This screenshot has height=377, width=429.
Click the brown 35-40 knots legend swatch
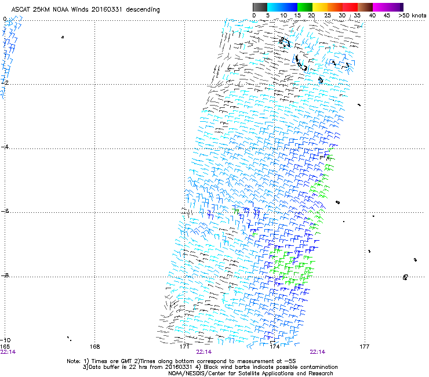[x=365, y=7]
